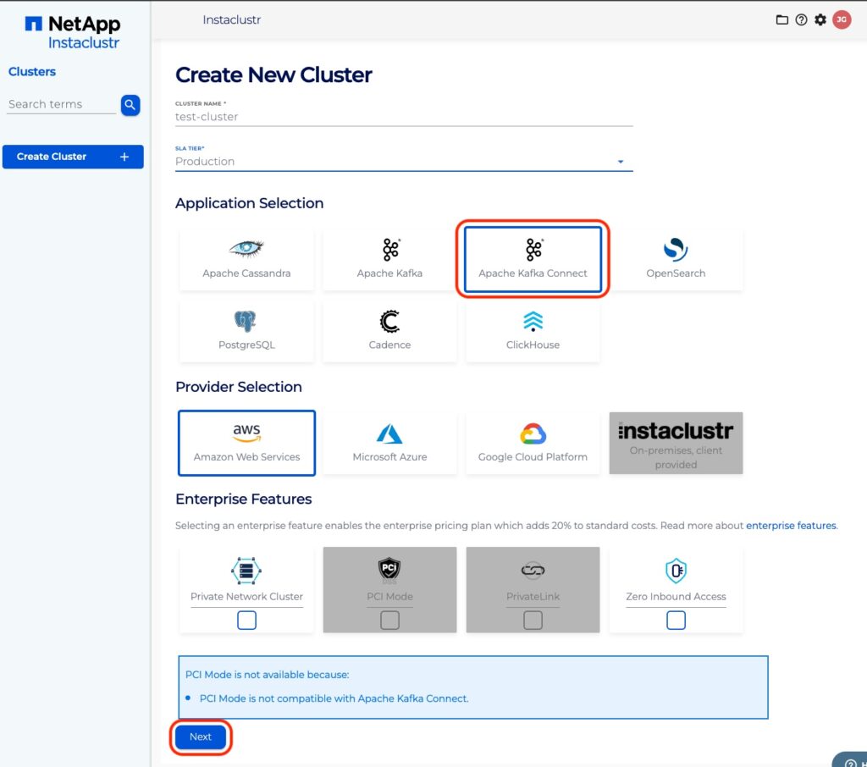The image size is (867, 767).
Task: Open the enterprise features link
Action: [791, 526]
